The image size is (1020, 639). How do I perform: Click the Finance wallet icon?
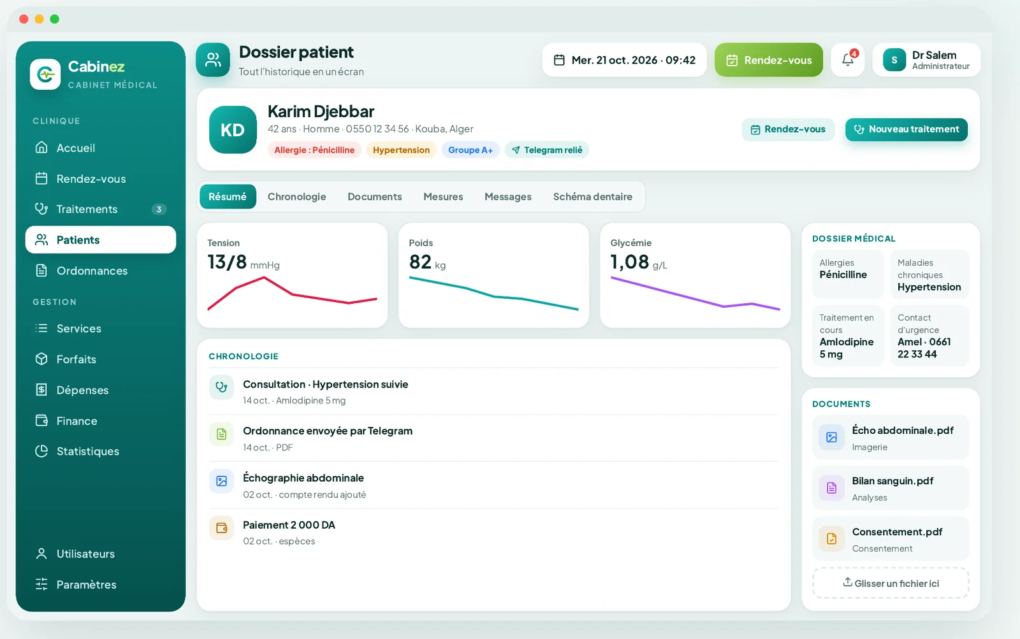coord(41,420)
